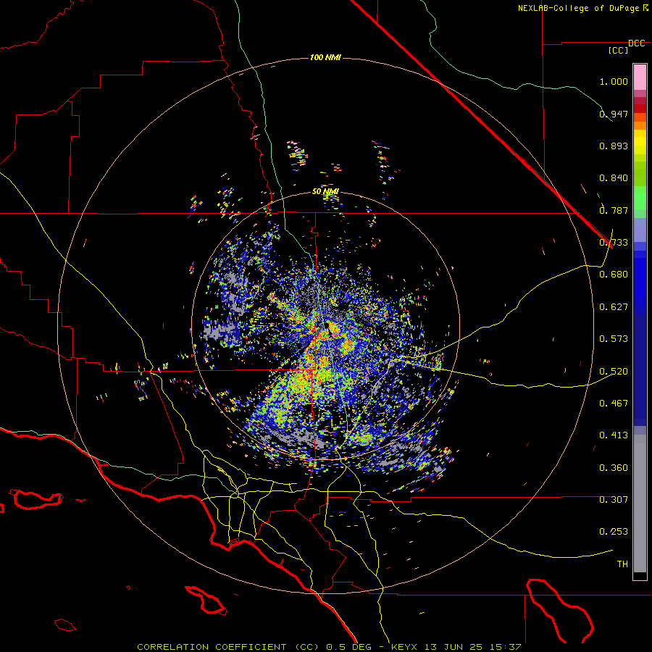Click the 15:37 timestamp in the caption
The height and width of the screenshot is (652, 652).
(506, 647)
